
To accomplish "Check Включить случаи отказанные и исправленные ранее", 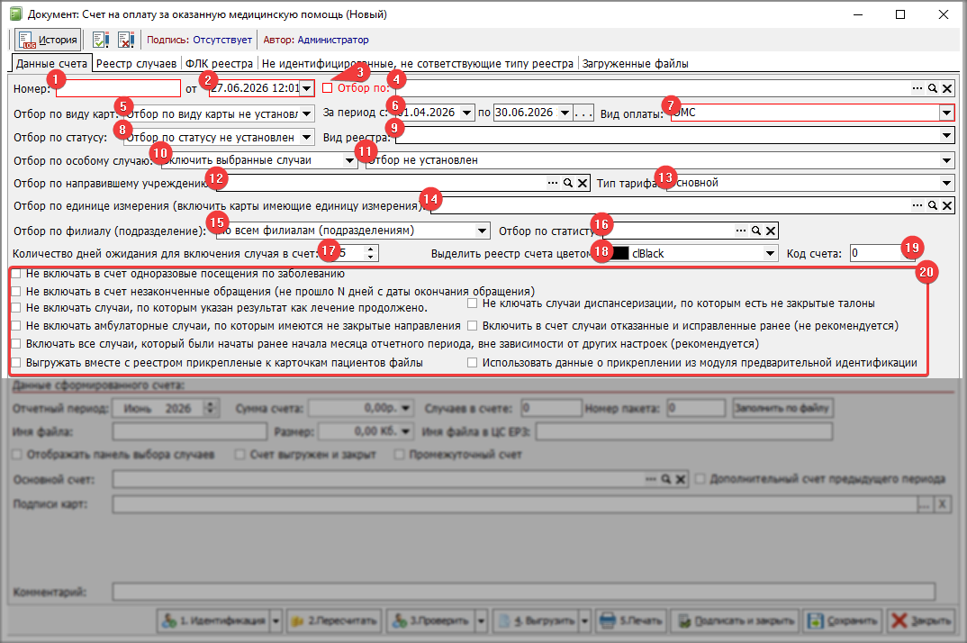I will coord(473,325).
